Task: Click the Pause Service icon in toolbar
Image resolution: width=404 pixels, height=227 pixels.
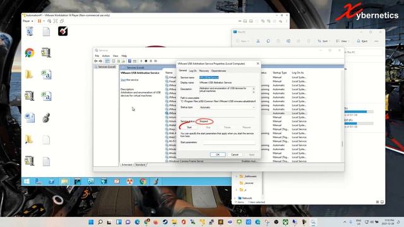Action: [151, 61]
